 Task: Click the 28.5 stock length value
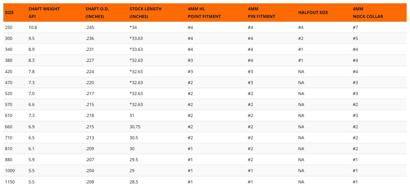tap(134, 182)
